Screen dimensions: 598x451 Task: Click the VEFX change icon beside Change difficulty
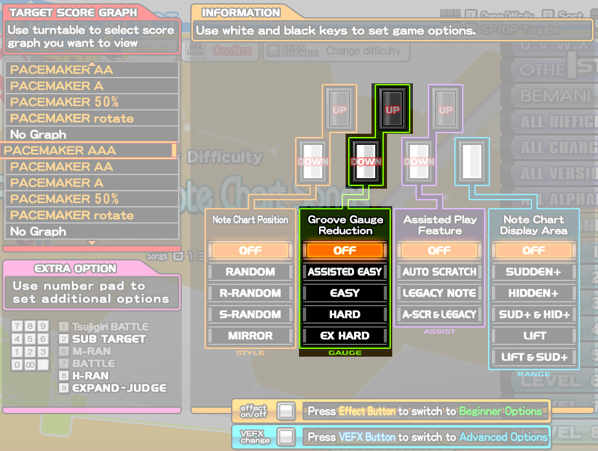click(x=292, y=50)
